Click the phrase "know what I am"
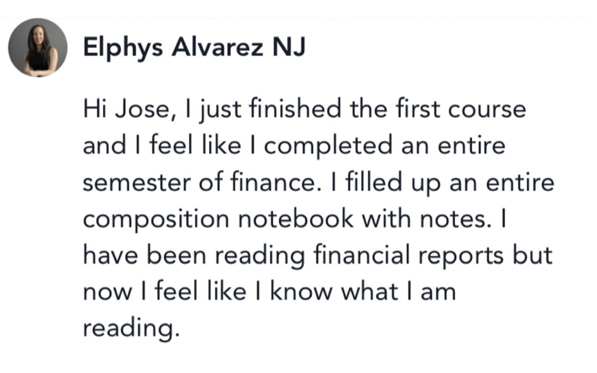 tap(363, 292)
